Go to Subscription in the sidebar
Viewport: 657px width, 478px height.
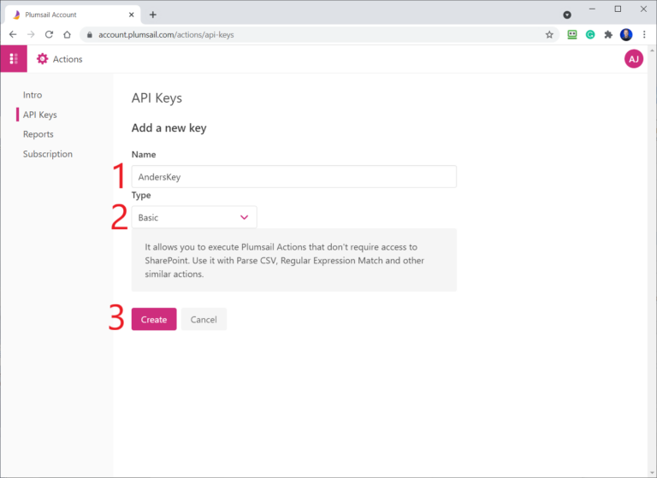click(x=47, y=154)
